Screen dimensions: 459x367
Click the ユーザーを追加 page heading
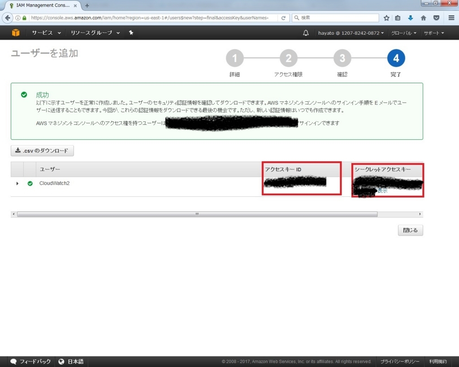44,53
